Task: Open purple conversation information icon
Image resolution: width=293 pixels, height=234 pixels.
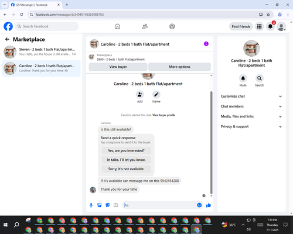Action: pos(206,44)
